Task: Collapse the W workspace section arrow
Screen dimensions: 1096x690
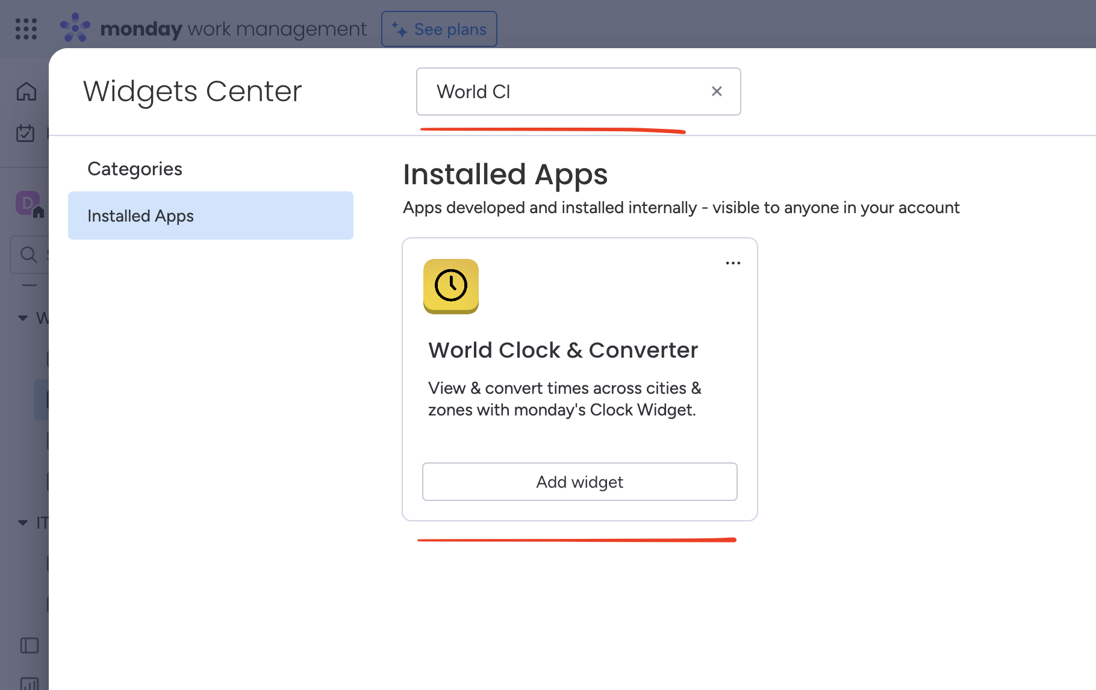Action: 23,317
